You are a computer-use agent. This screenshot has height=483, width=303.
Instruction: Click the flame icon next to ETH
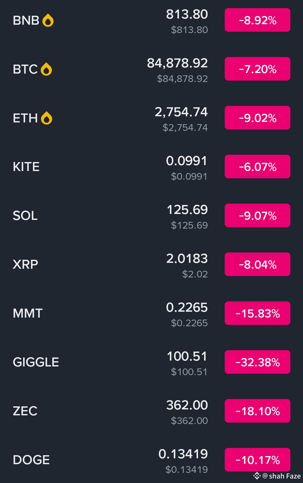pos(47,118)
